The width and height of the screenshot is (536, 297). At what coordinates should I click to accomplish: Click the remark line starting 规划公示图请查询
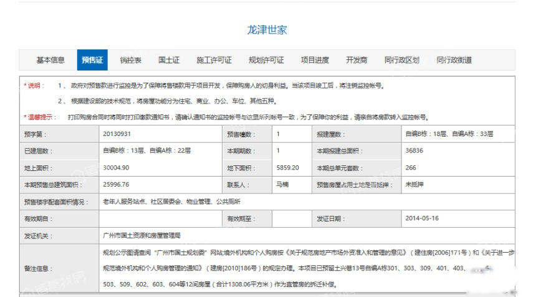coord(309,253)
